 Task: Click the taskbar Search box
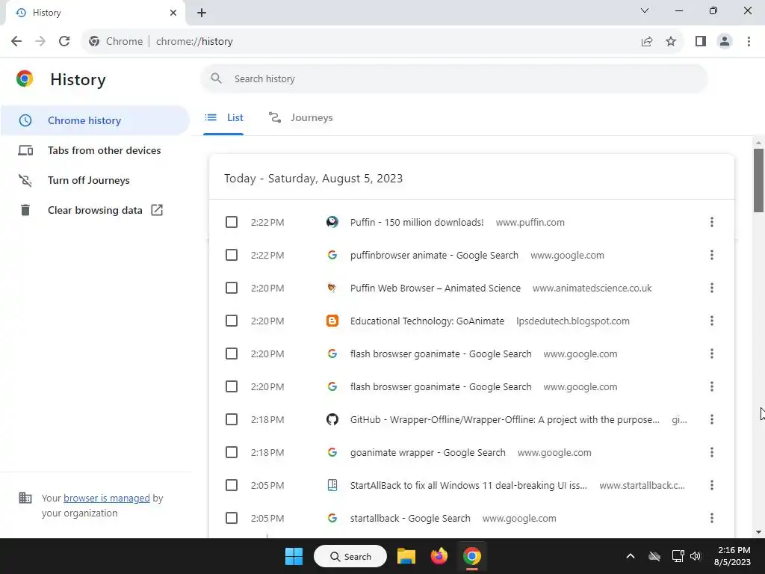[x=350, y=556]
